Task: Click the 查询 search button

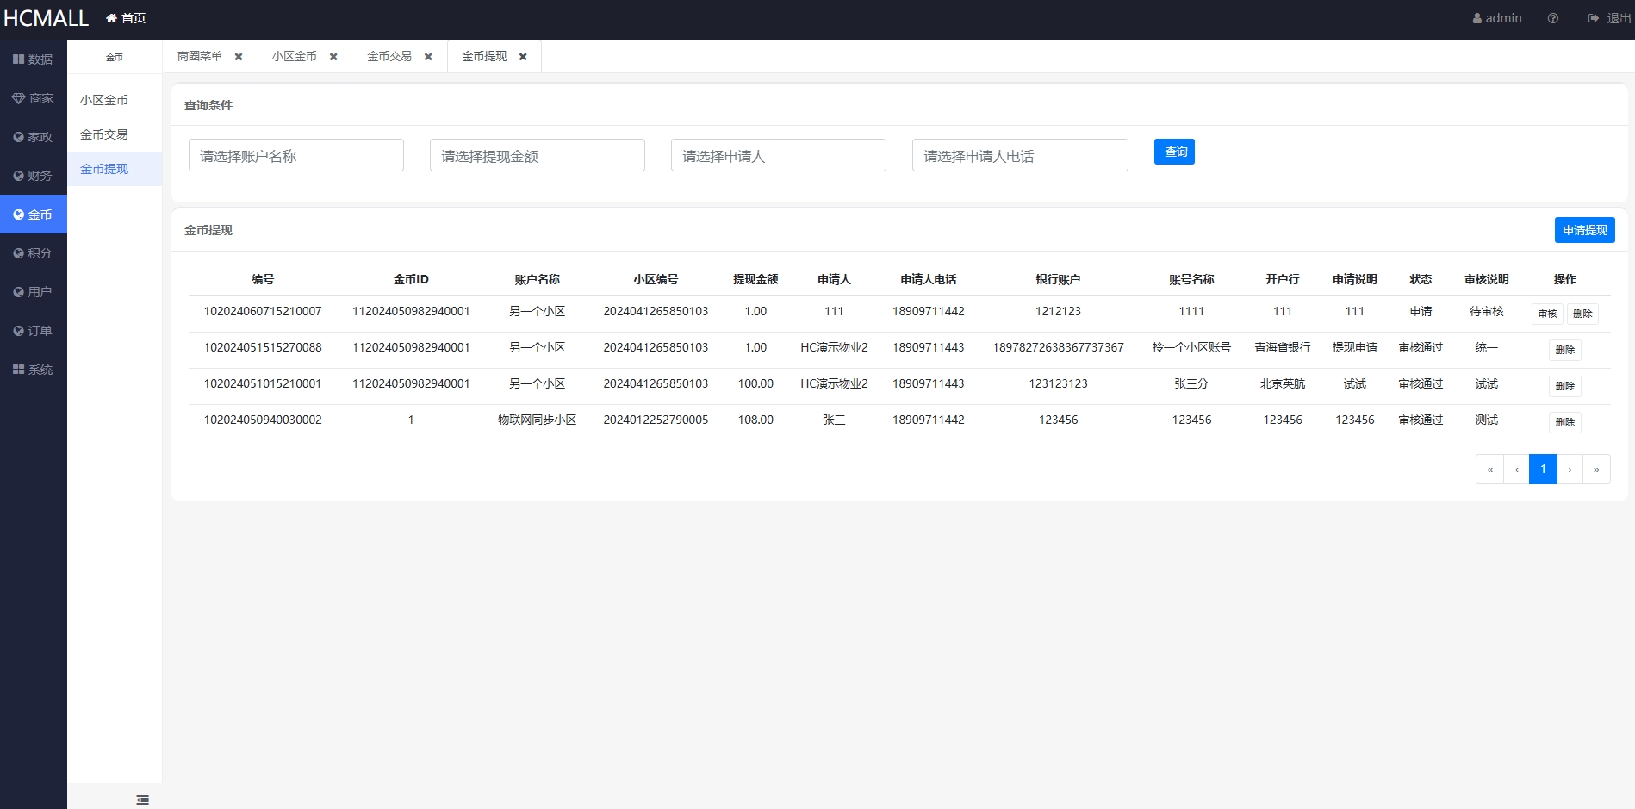Action: (1174, 152)
